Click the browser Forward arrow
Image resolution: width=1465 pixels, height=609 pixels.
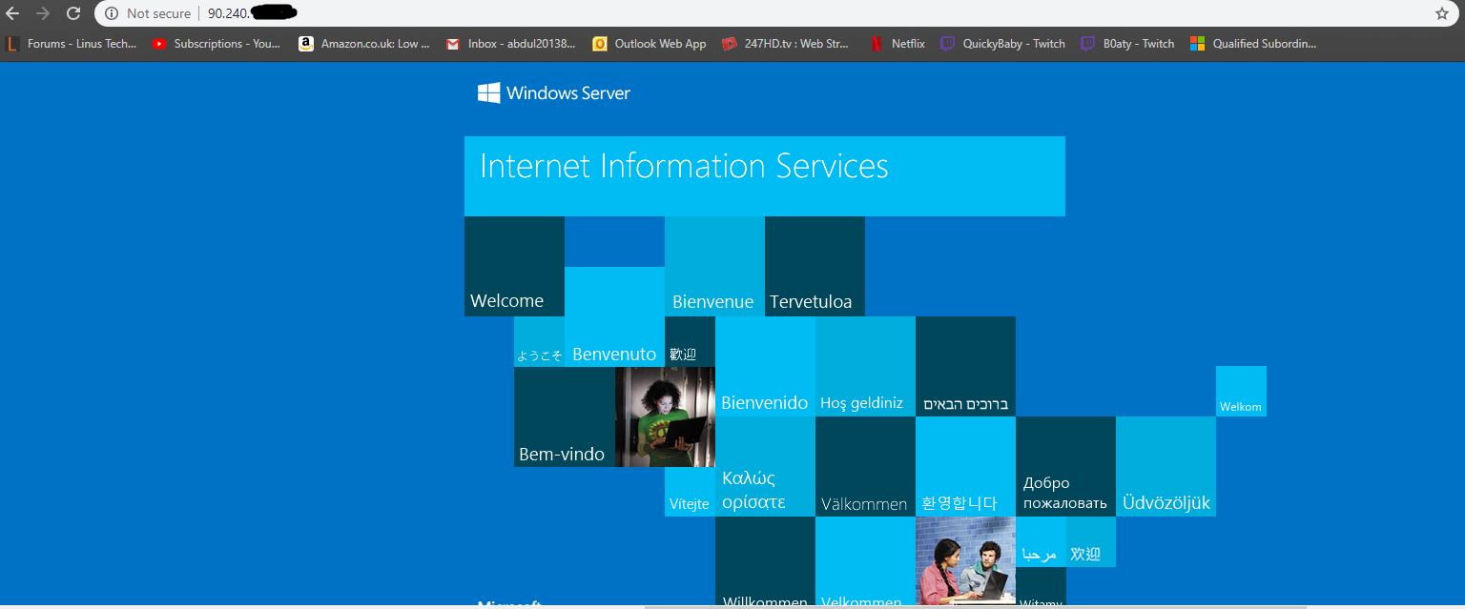pos(43,13)
